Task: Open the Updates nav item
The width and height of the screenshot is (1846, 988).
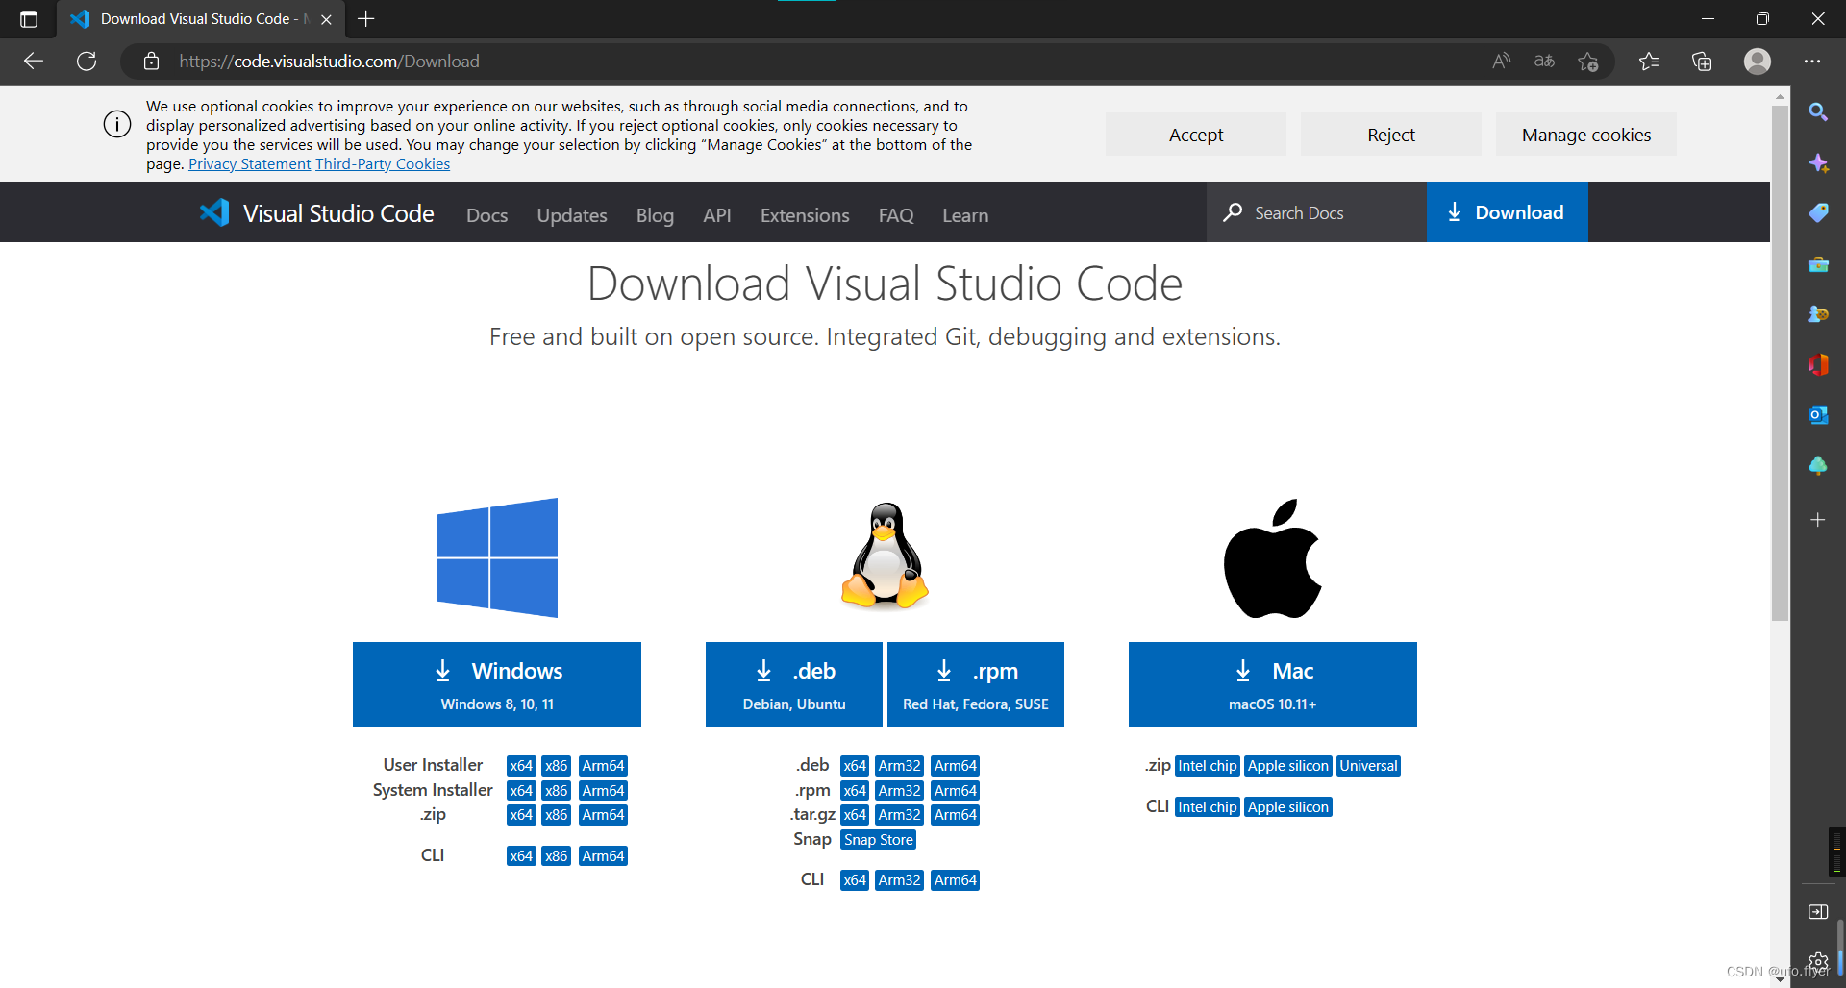Action: click(572, 215)
